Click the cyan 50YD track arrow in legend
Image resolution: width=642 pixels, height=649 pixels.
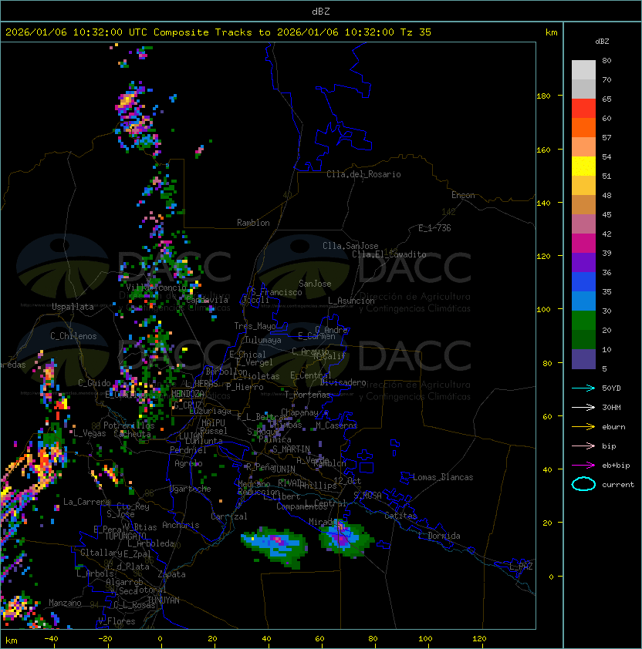(583, 388)
